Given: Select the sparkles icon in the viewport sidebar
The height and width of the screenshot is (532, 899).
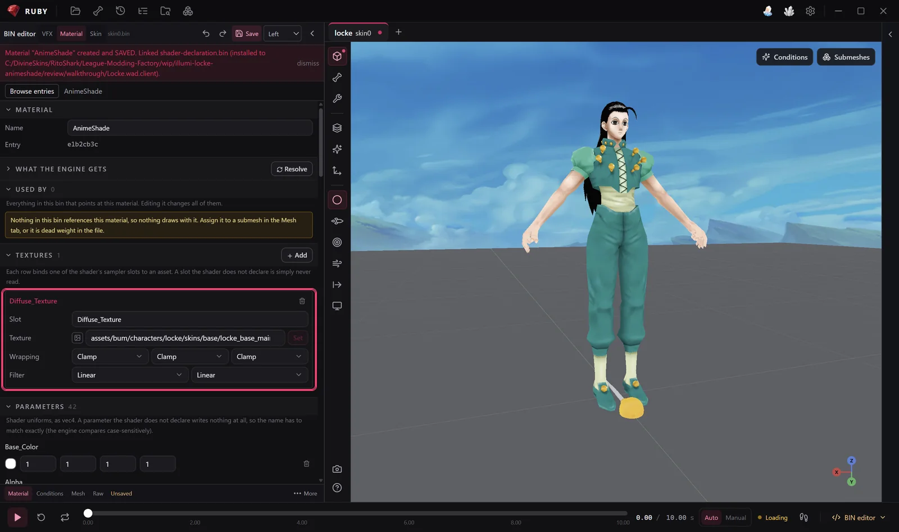Looking at the screenshot, I should [x=337, y=149].
